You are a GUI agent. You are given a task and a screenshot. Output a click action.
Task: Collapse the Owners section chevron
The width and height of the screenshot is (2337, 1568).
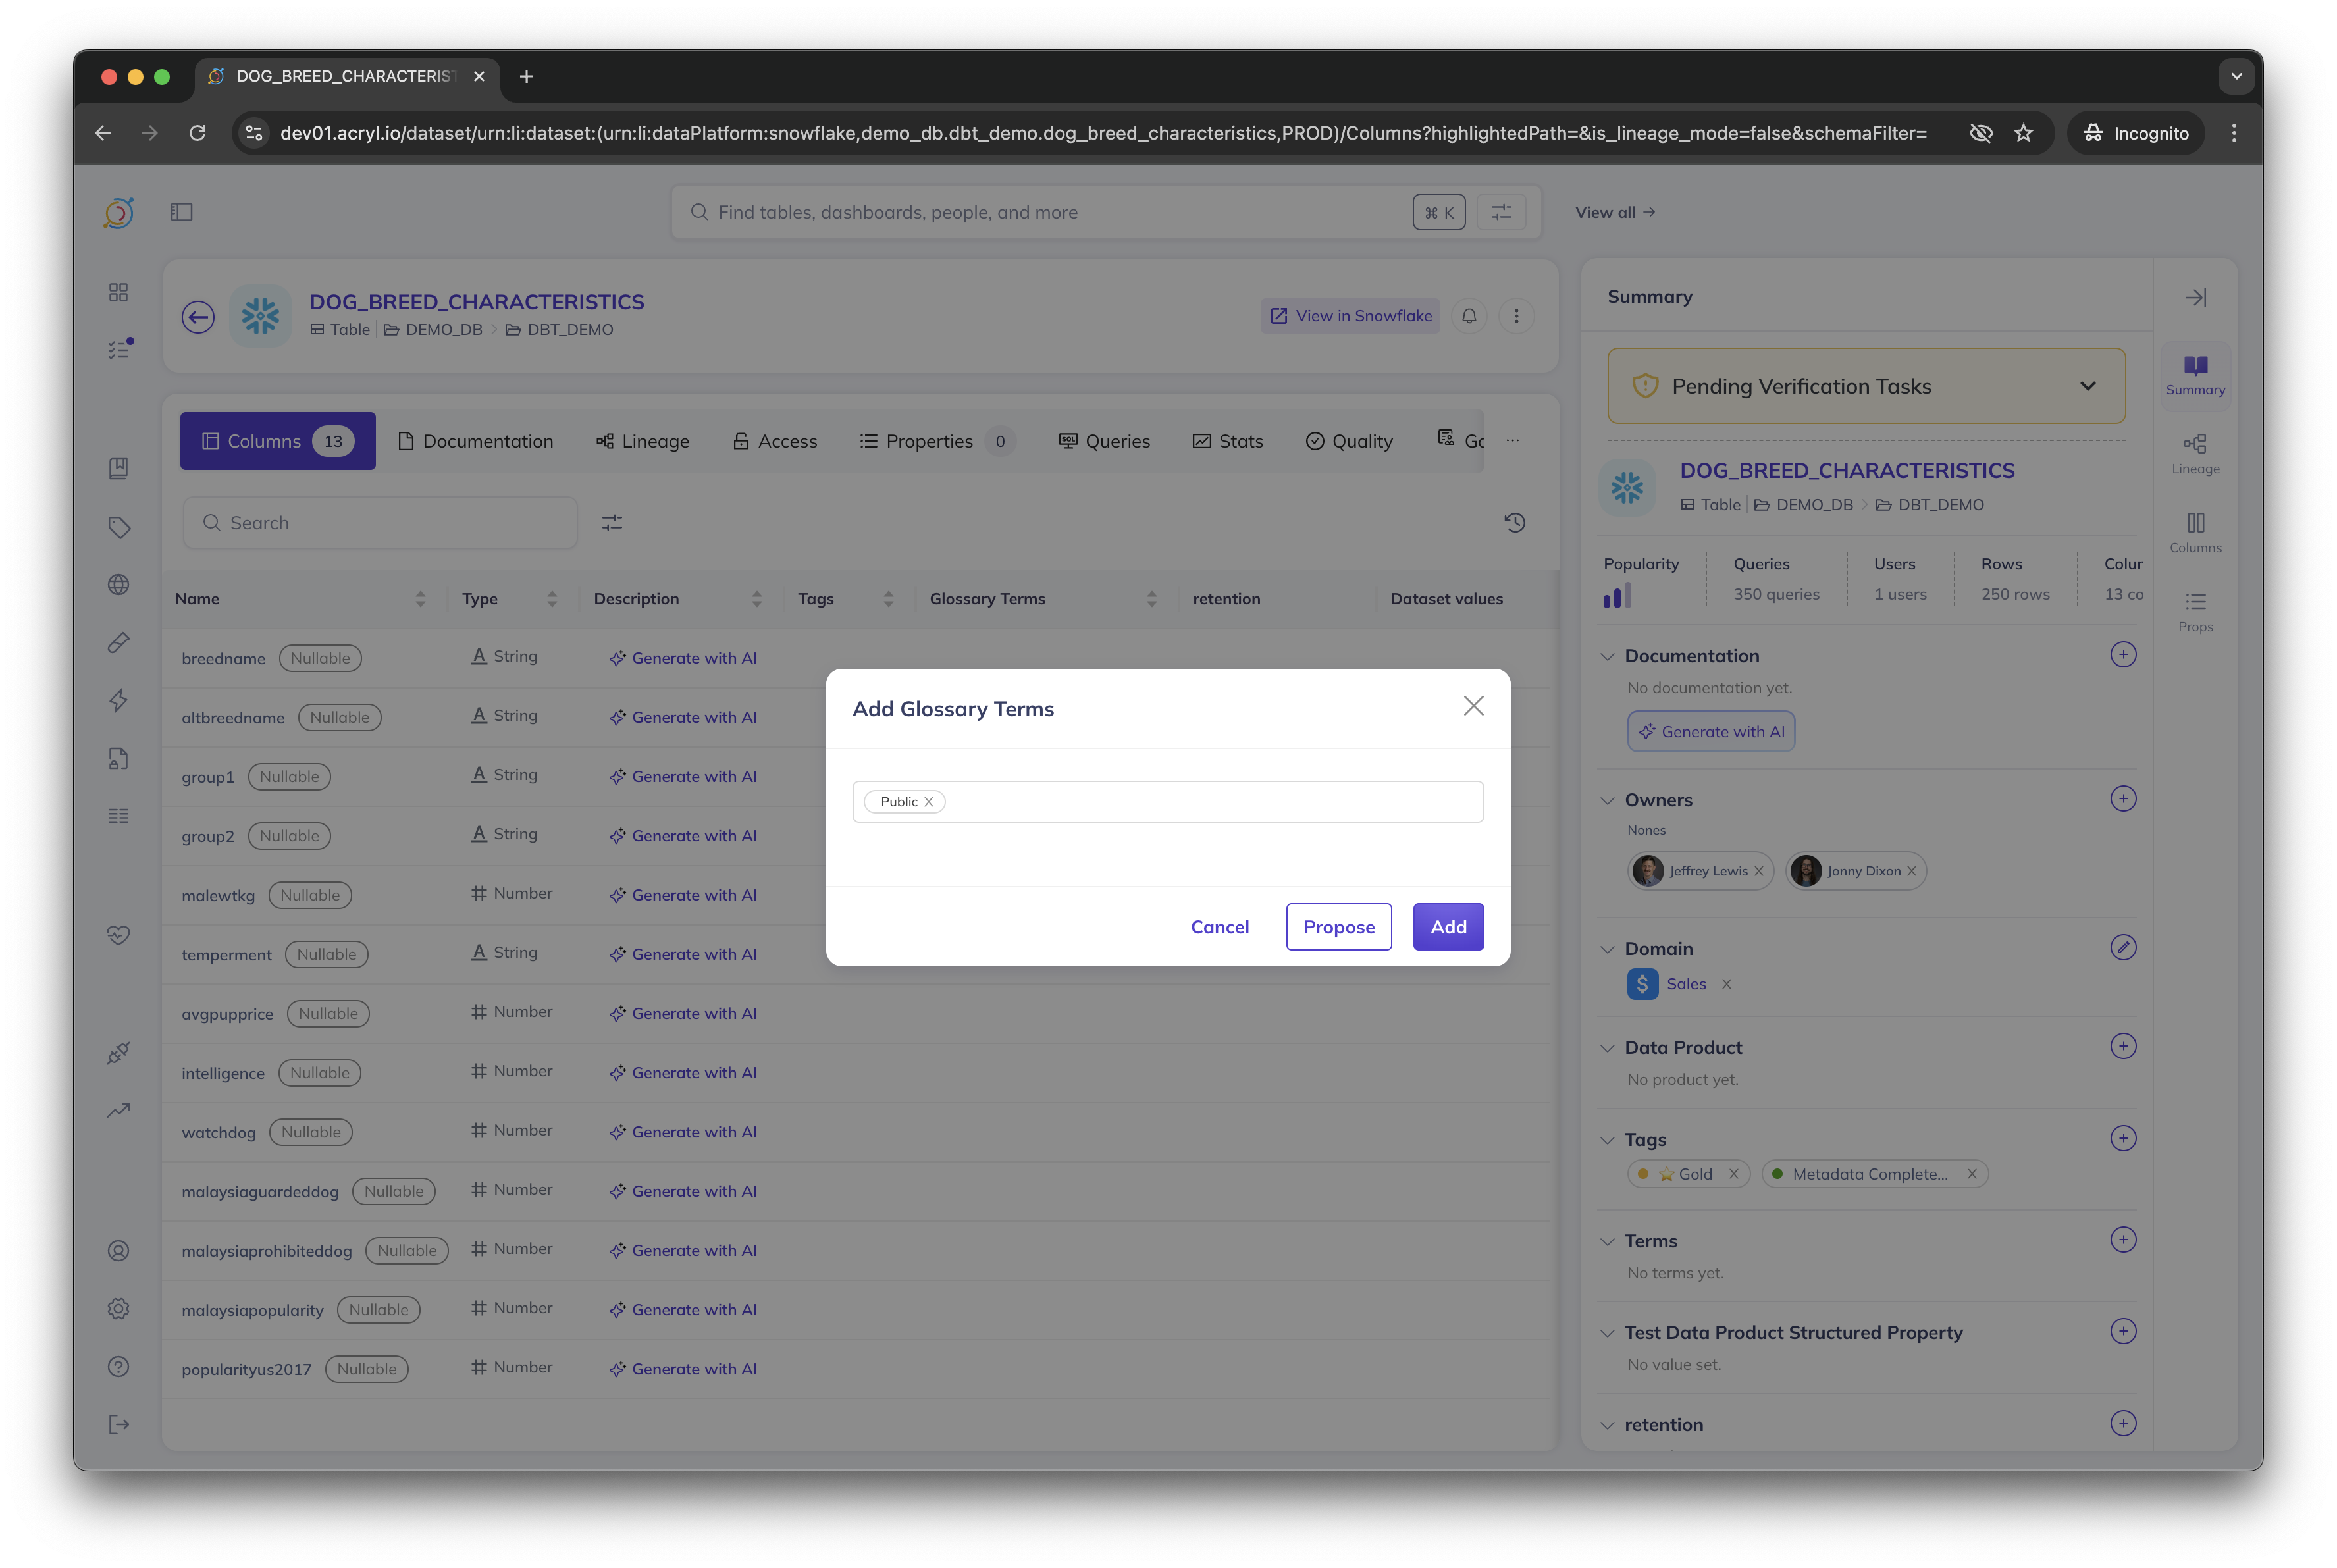tap(1607, 801)
